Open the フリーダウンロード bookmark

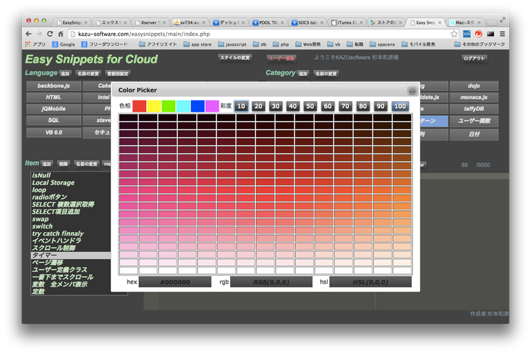tap(105, 44)
